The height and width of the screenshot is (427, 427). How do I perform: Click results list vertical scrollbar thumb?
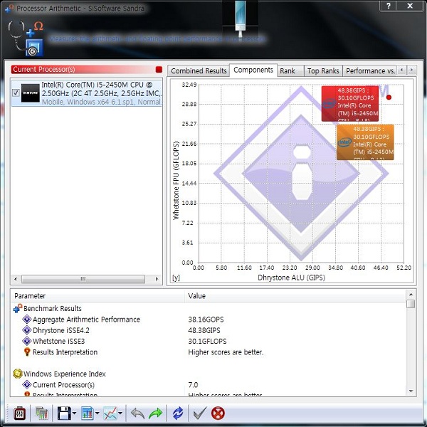[x=411, y=304]
